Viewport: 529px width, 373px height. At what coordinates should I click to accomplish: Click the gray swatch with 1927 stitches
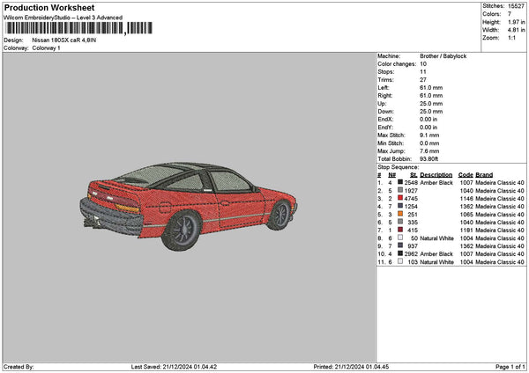pyautogui.click(x=400, y=190)
